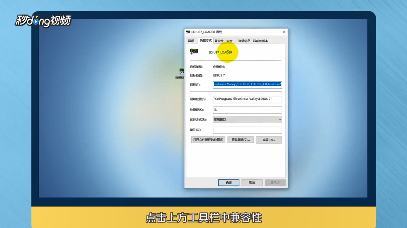Expand the 运行方式(R) dropdown
The width and height of the screenshot is (407, 228).
247,120
